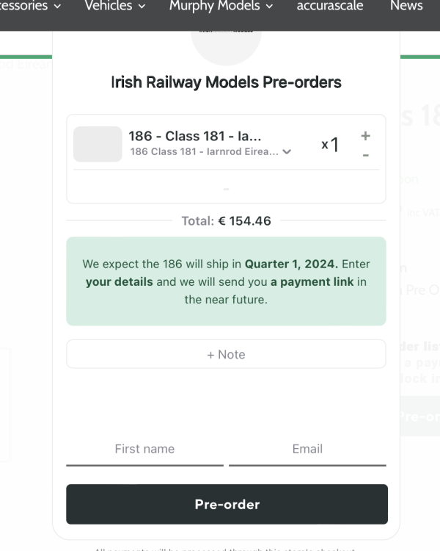Open the 186 Class 181 variant dropdown

click(286, 152)
